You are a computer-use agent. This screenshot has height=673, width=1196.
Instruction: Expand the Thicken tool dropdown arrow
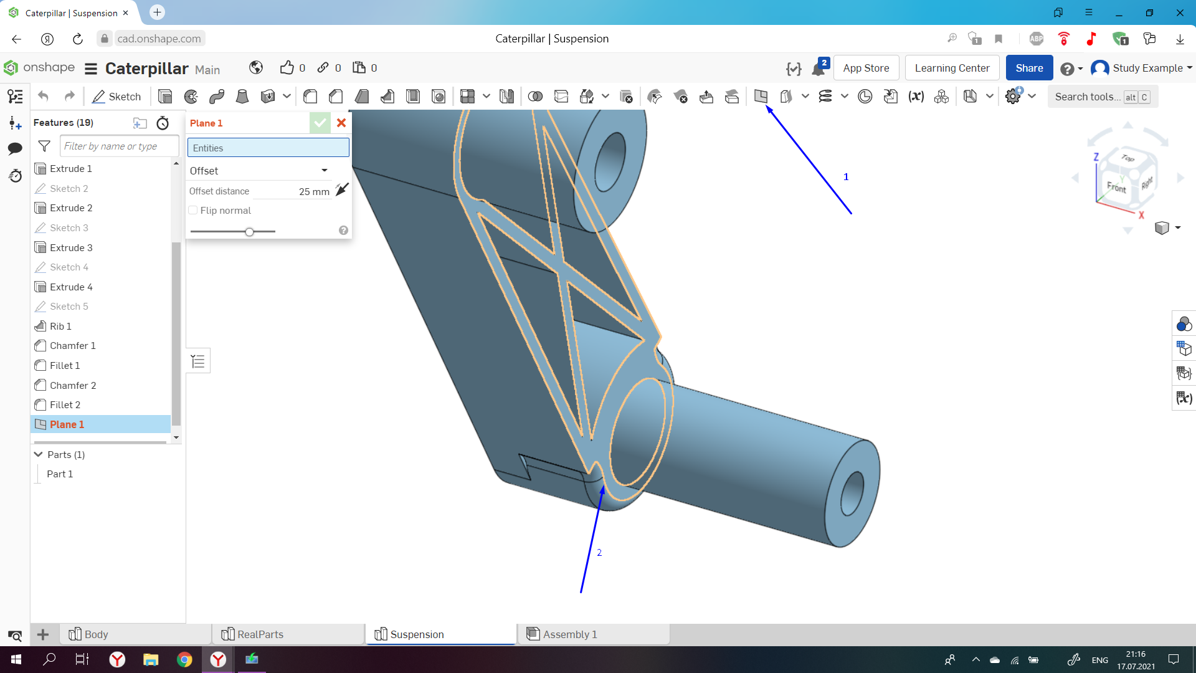287,96
